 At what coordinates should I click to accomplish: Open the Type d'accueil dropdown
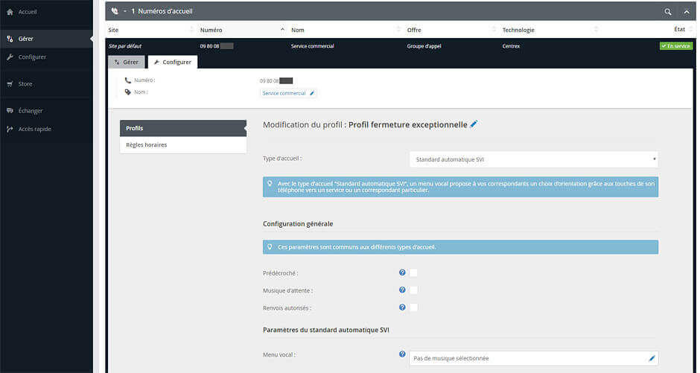click(x=533, y=159)
